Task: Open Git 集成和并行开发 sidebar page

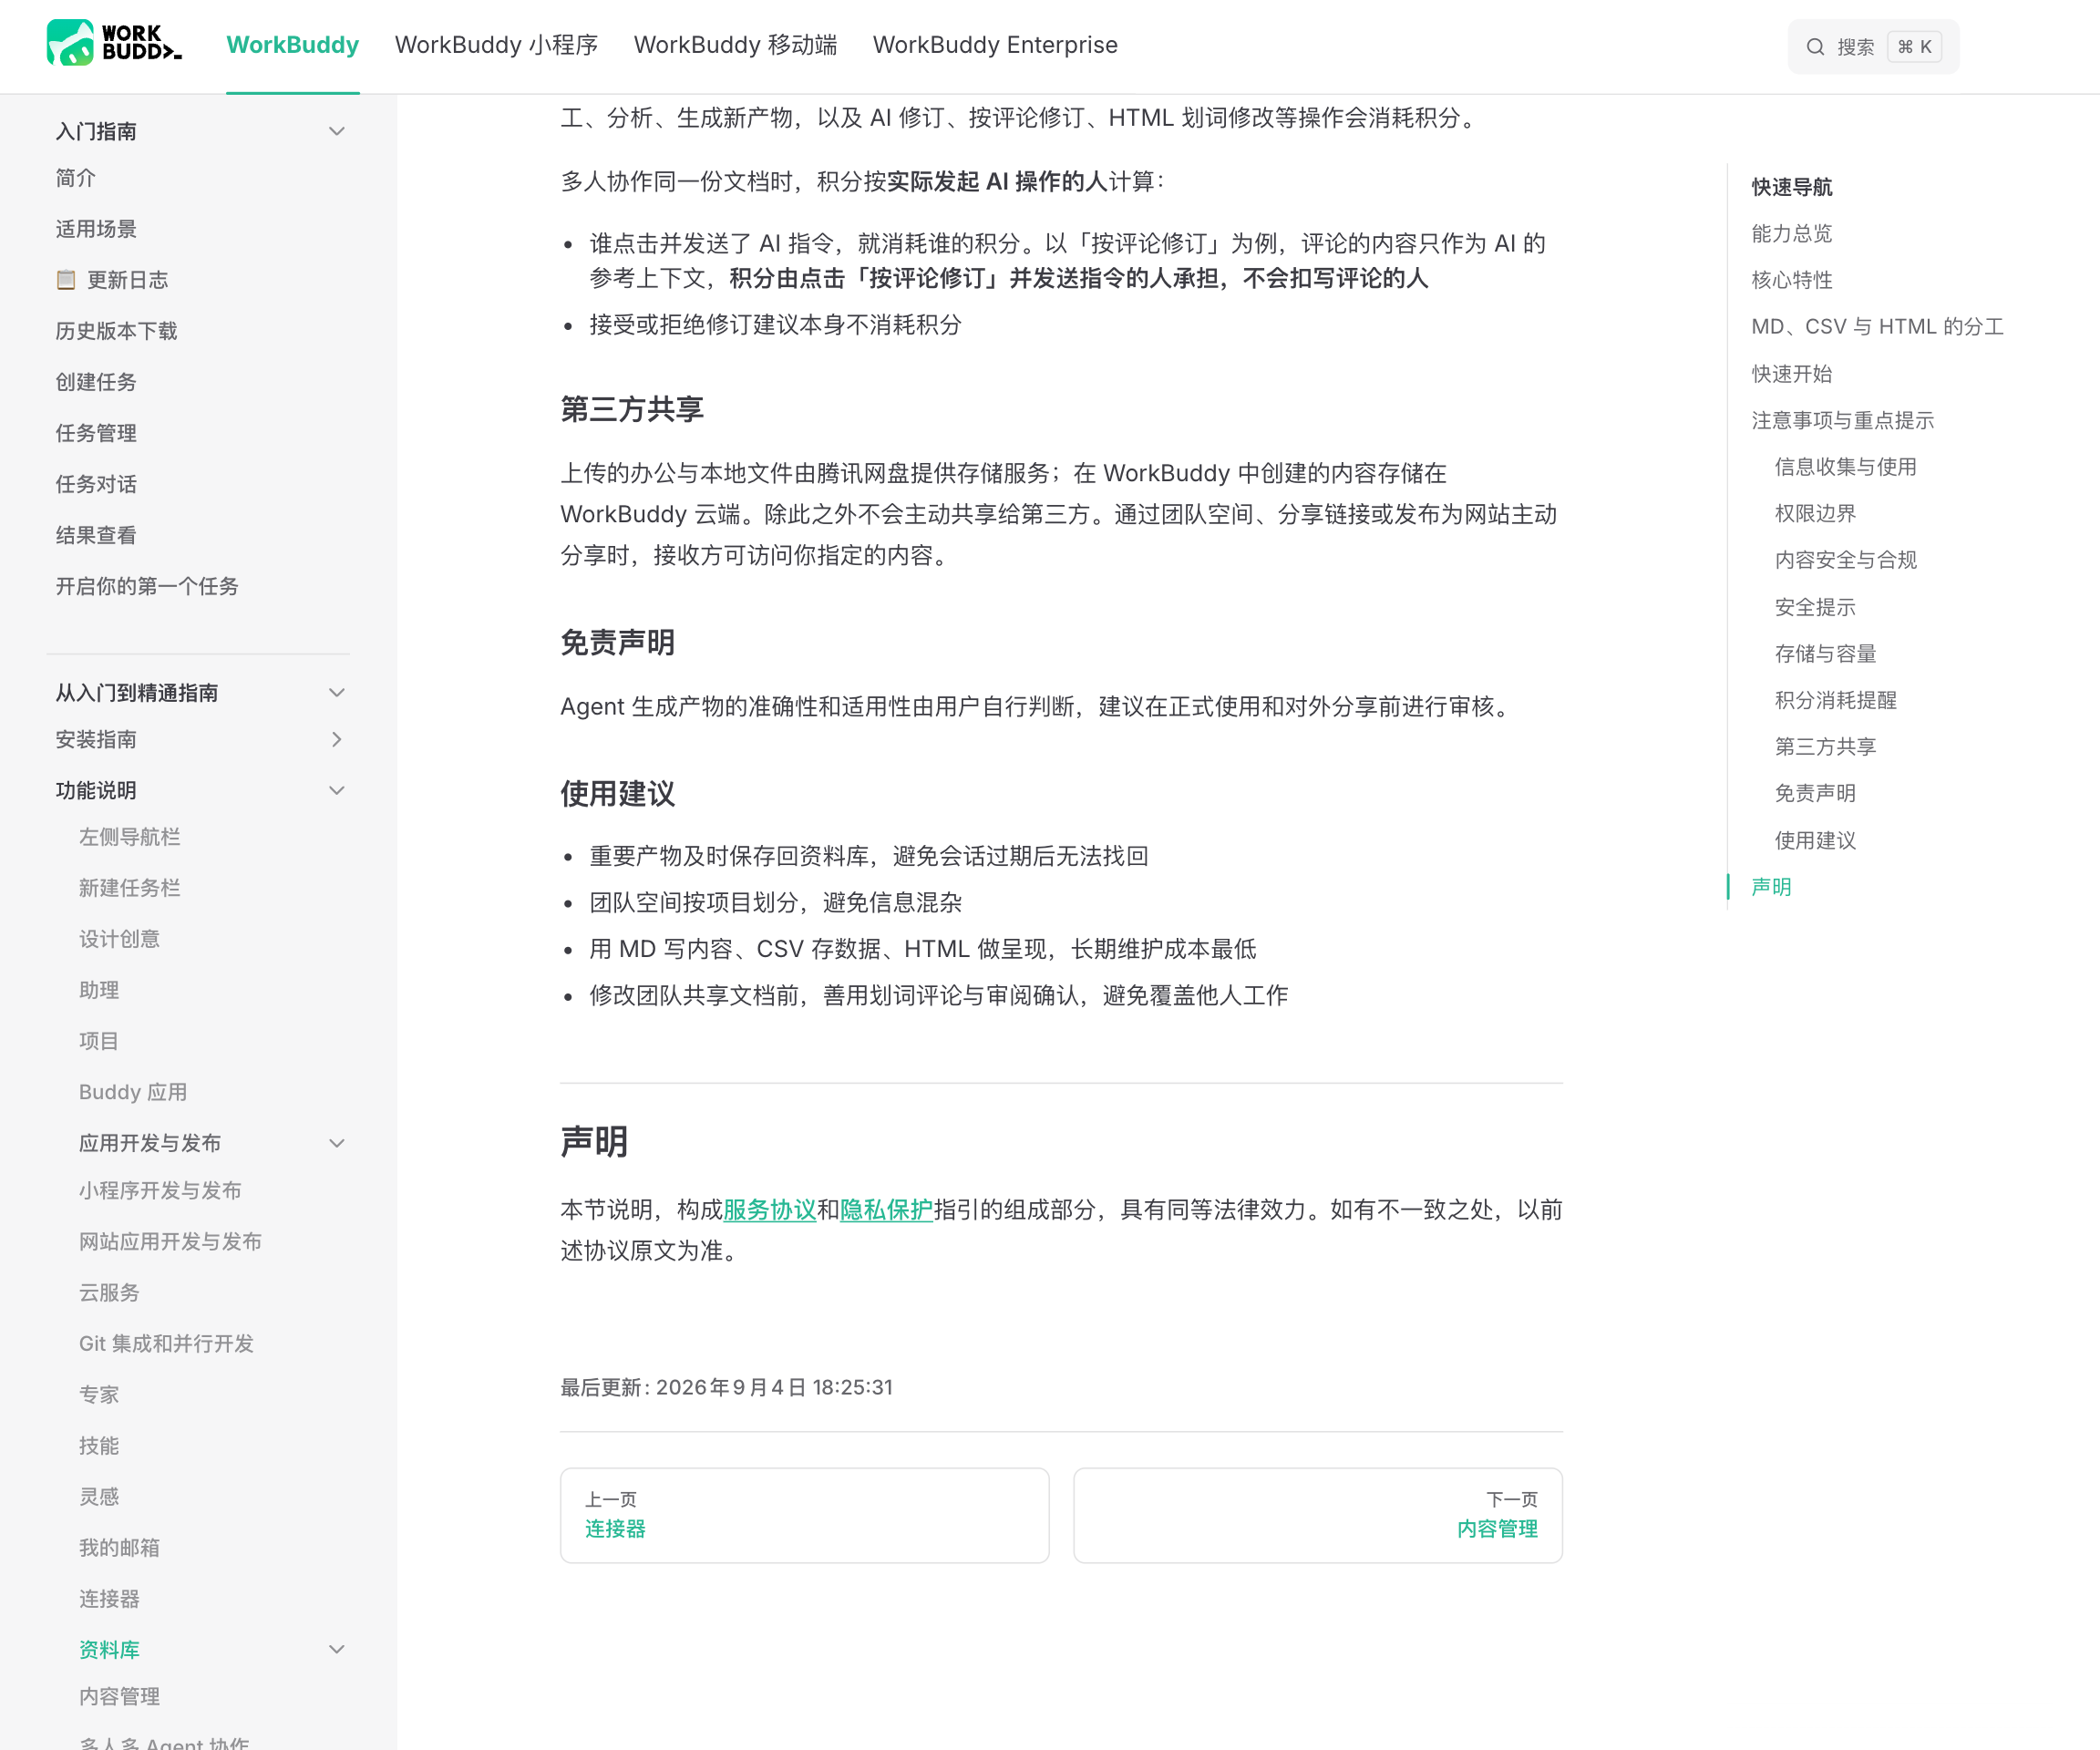Action: pos(167,1343)
